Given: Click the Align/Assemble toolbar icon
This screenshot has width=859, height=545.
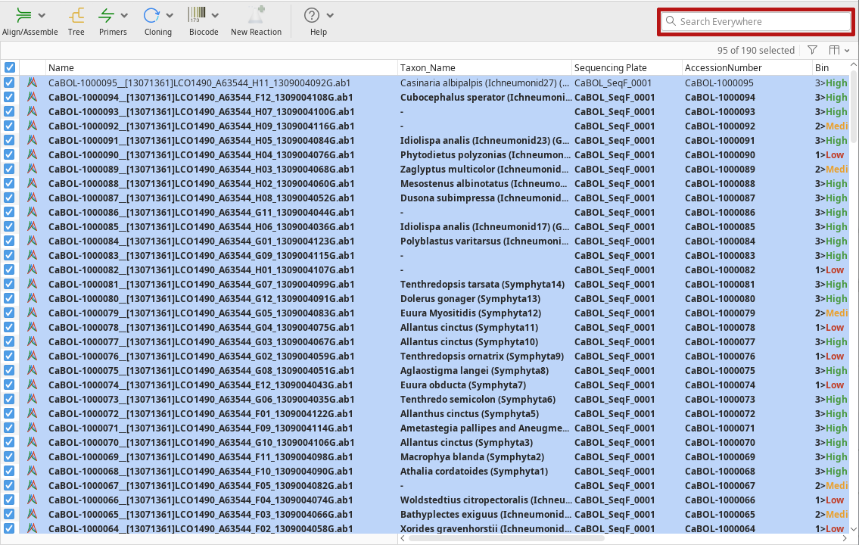Looking at the screenshot, I should point(23,15).
